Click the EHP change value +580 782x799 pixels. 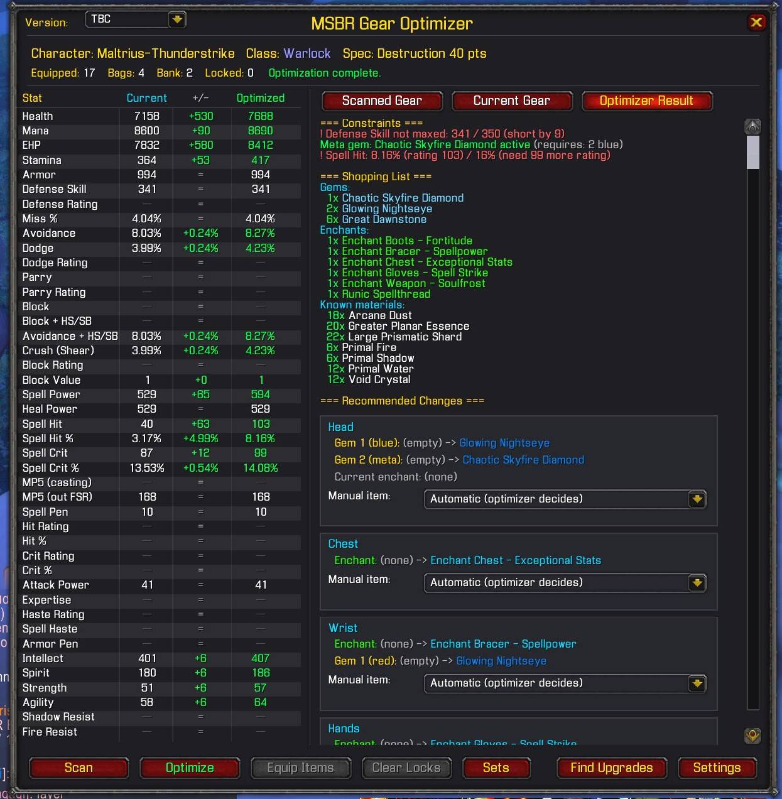tap(201, 145)
